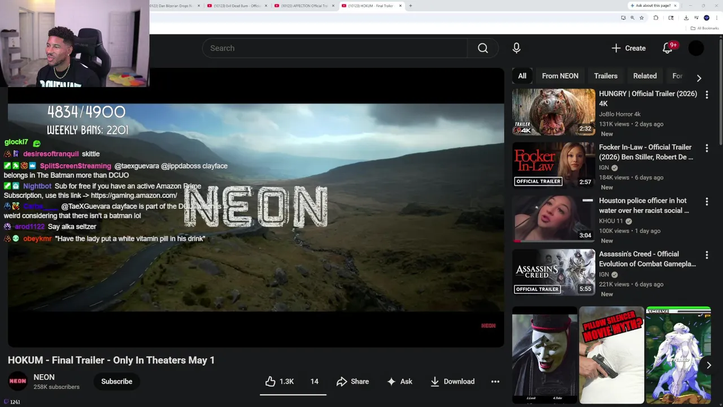Open Chrome profile avatar
The height and width of the screenshot is (407, 723).
coord(707,18)
